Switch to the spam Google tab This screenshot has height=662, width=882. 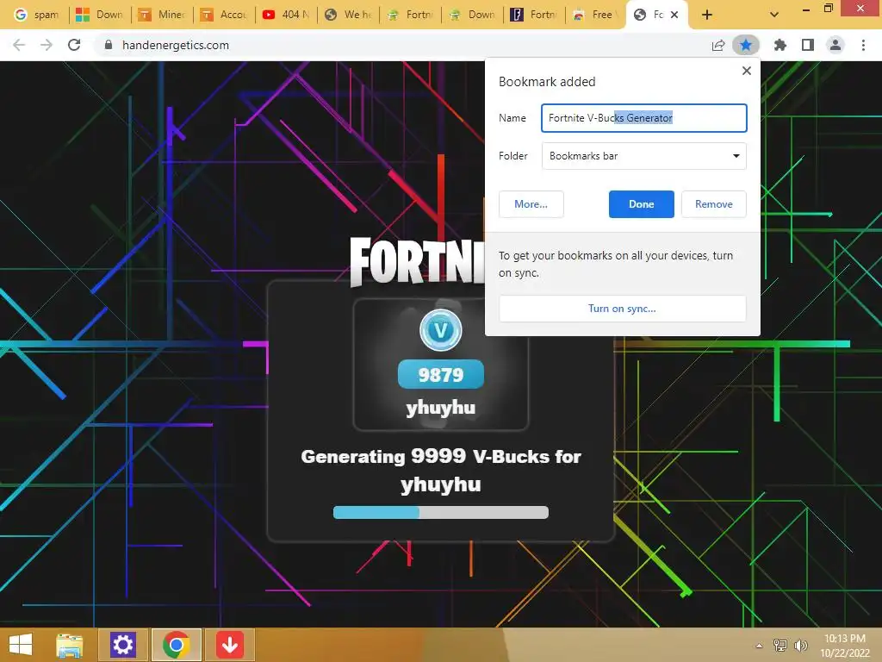click(x=36, y=15)
